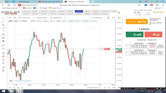Open the Индикаторы indicators menu
This screenshot has height=93, width=166.
(x=40, y=18)
